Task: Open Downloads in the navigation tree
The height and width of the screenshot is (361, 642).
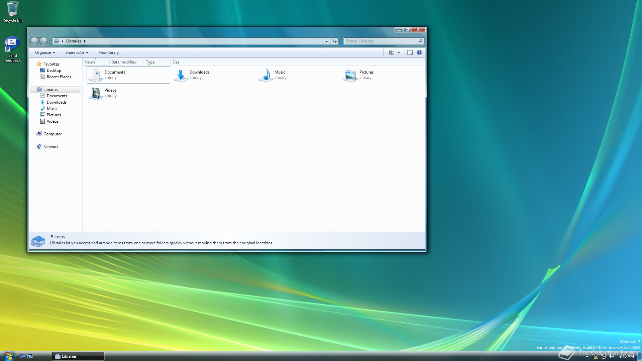Action: click(x=57, y=102)
